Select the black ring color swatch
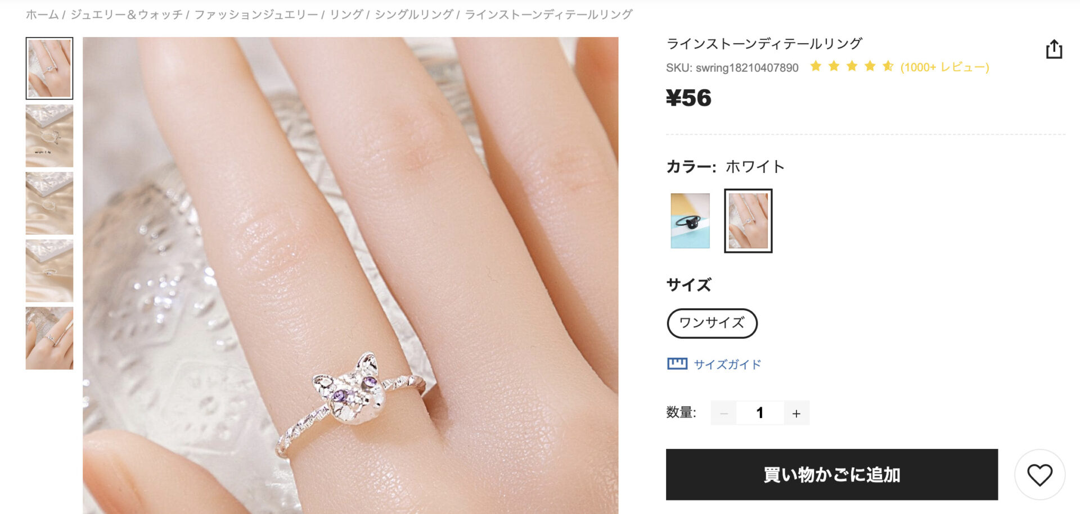 pyautogui.click(x=690, y=221)
